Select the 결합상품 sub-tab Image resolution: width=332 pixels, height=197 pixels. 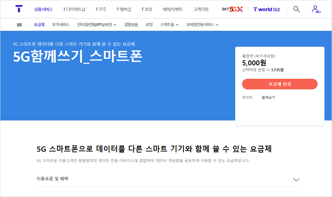coord(131,25)
